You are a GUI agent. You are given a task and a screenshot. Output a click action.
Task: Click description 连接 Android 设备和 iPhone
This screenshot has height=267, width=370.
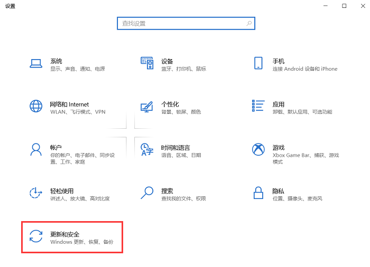point(305,69)
